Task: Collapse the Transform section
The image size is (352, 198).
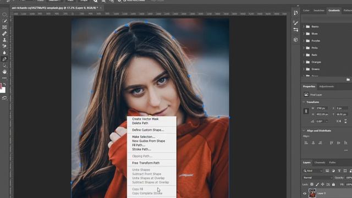Action: point(304,102)
